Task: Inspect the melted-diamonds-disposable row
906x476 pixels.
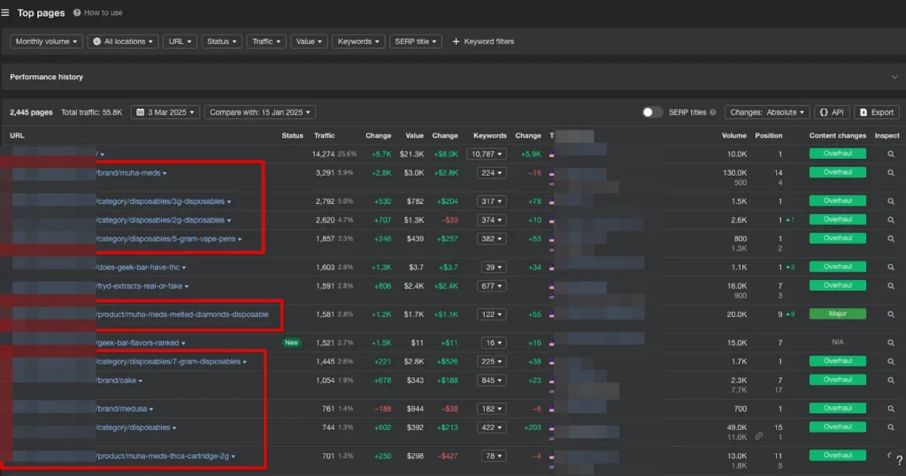Action: (x=891, y=314)
